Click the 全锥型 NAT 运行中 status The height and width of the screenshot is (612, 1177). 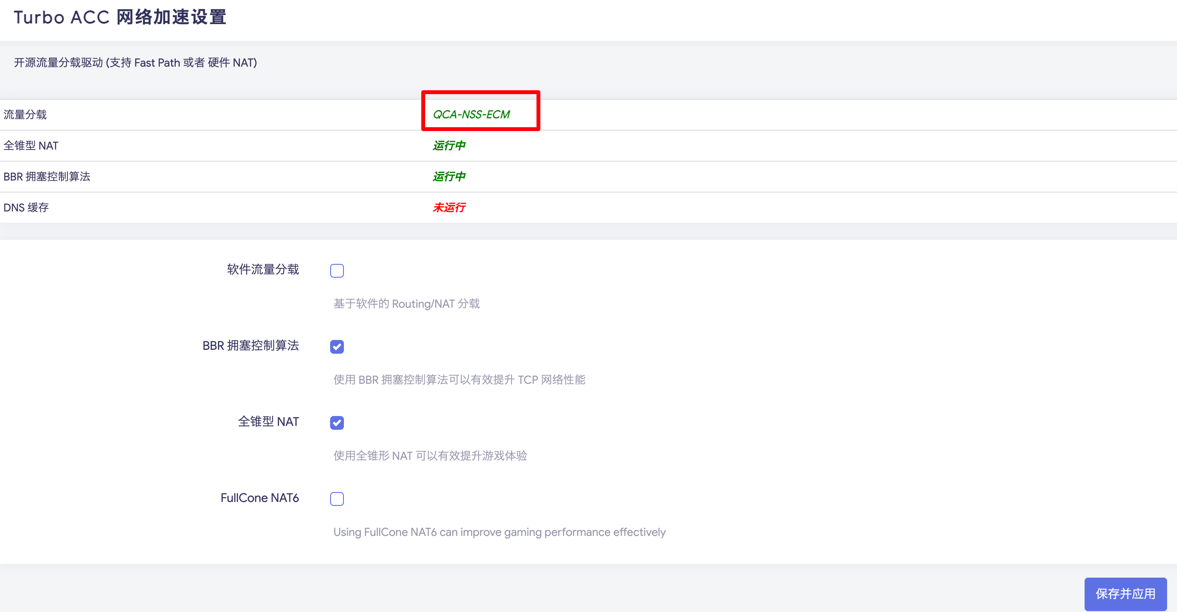point(449,145)
